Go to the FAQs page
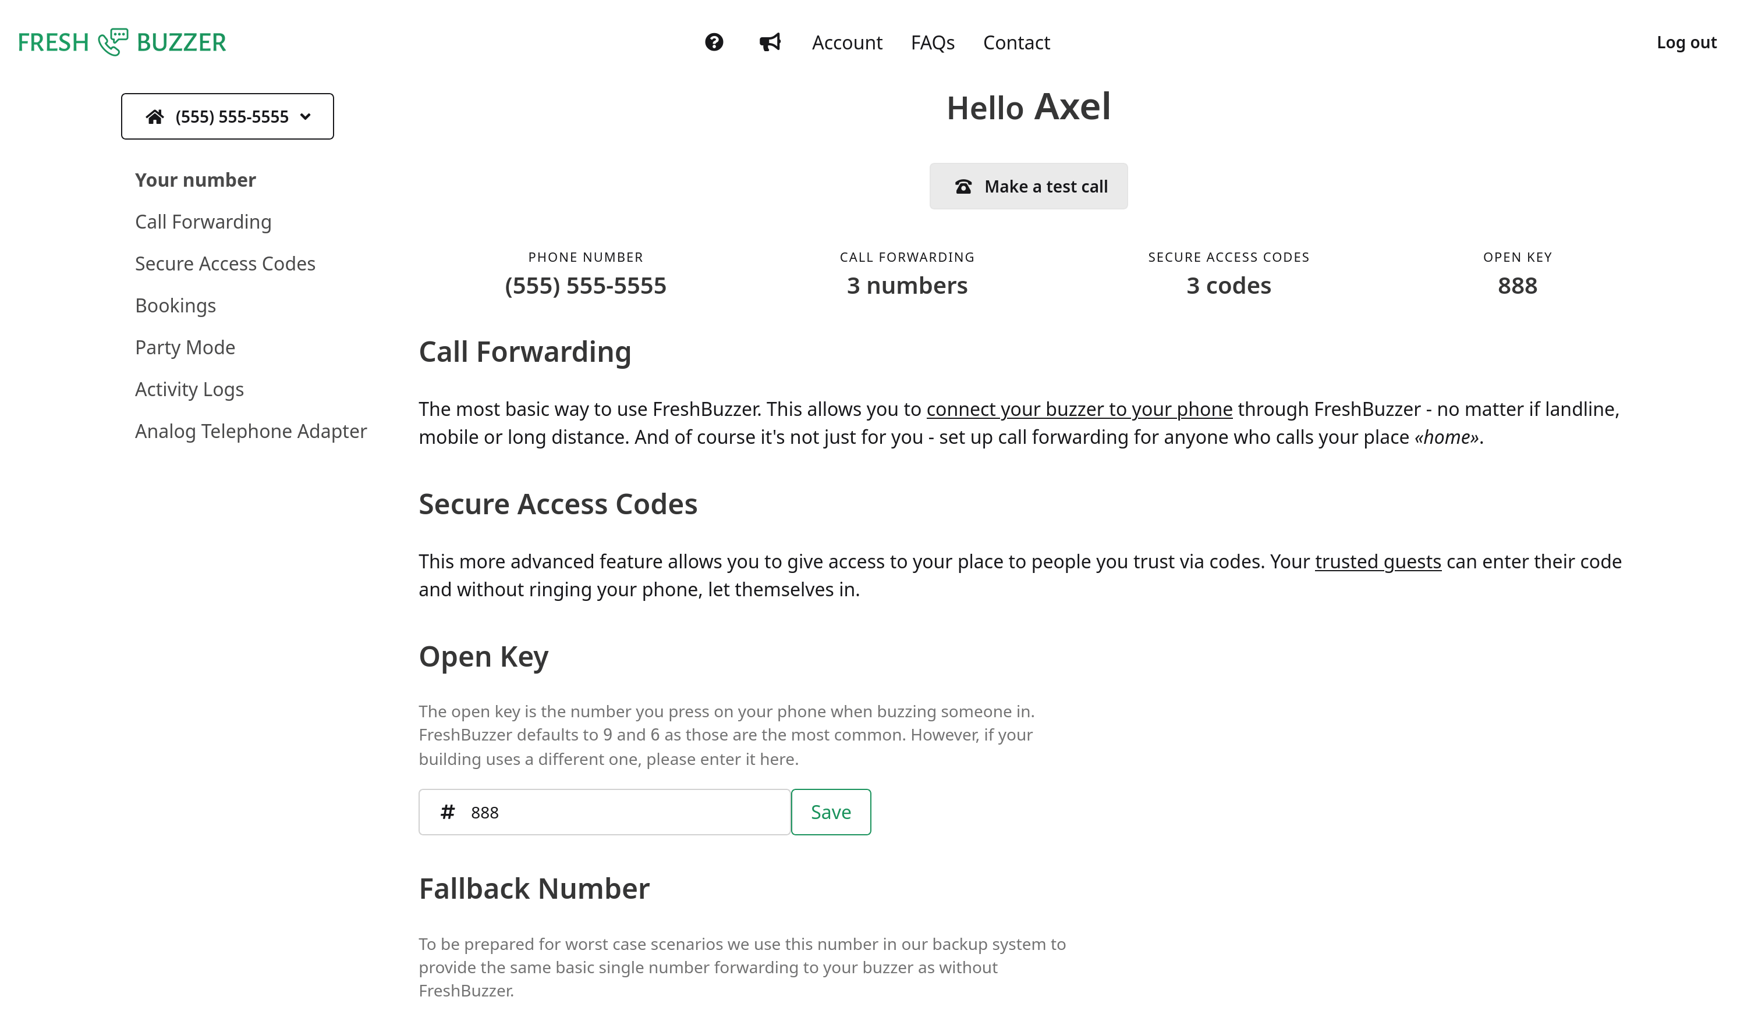 (933, 42)
